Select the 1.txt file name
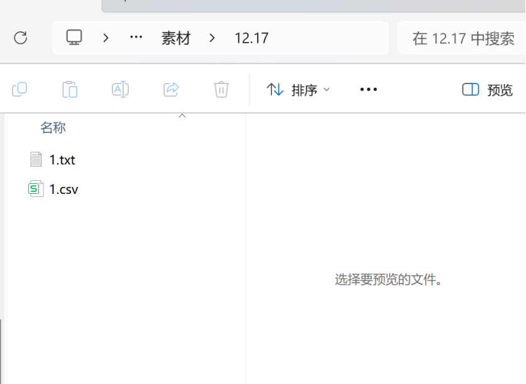Viewport: 526px width, 384px height. click(62, 160)
